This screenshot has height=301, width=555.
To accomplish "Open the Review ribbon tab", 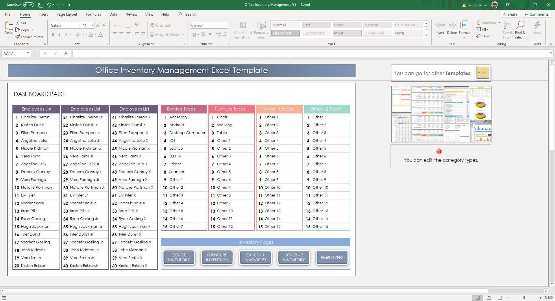I will pyautogui.click(x=131, y=14).
